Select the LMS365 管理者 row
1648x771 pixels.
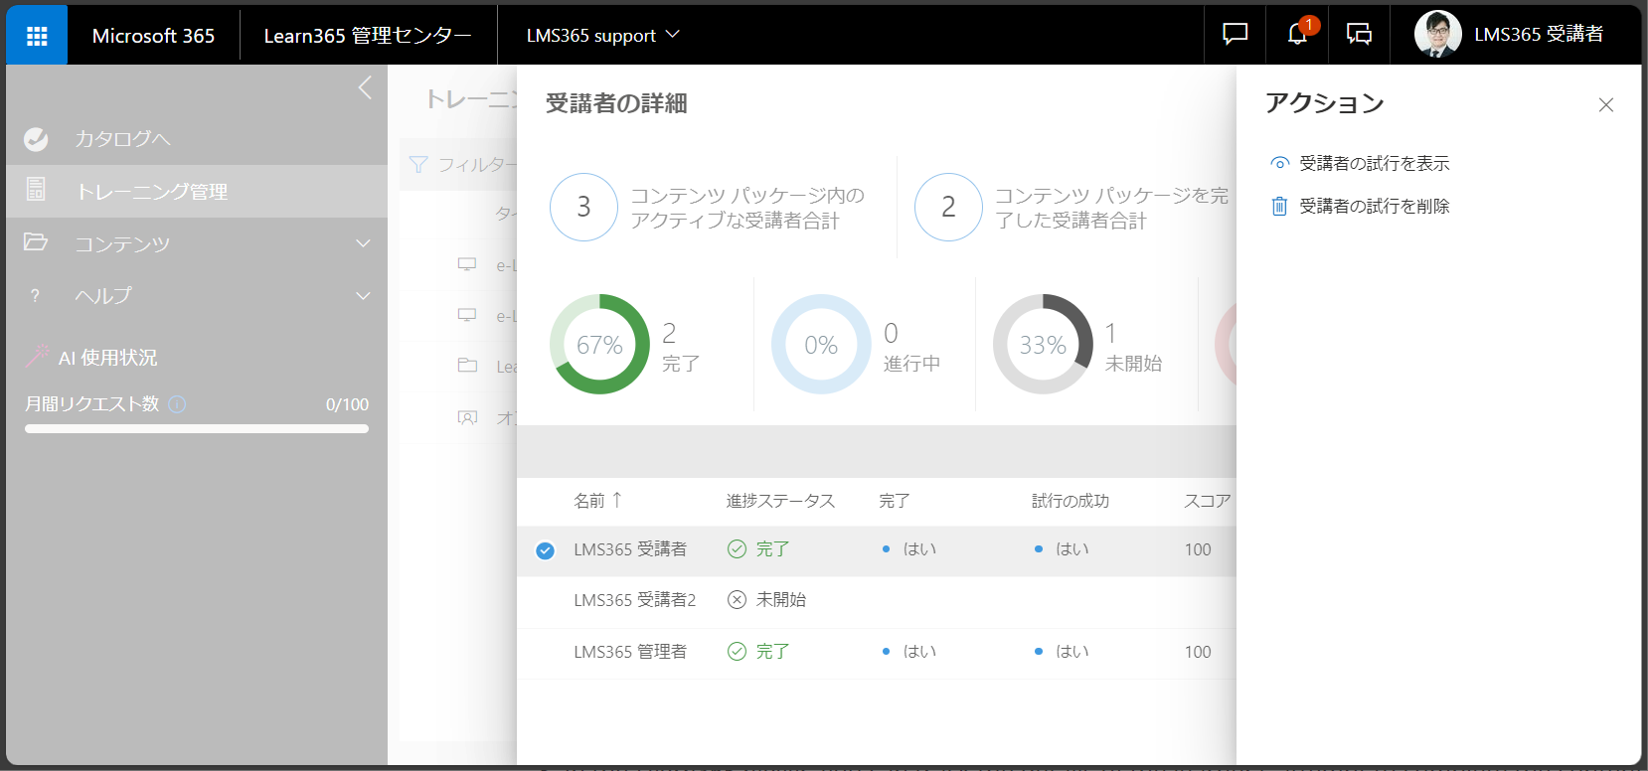[x=877, y=652]
